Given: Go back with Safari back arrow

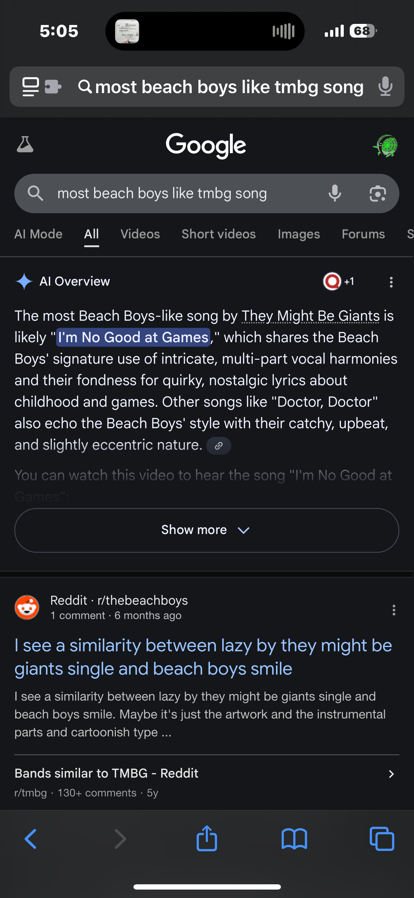Looking at the screenshot, I should pyautogui.click(x=31, y=839).
